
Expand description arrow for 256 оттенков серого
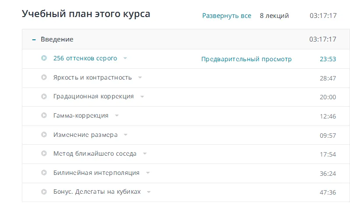[x=125, y=58]
